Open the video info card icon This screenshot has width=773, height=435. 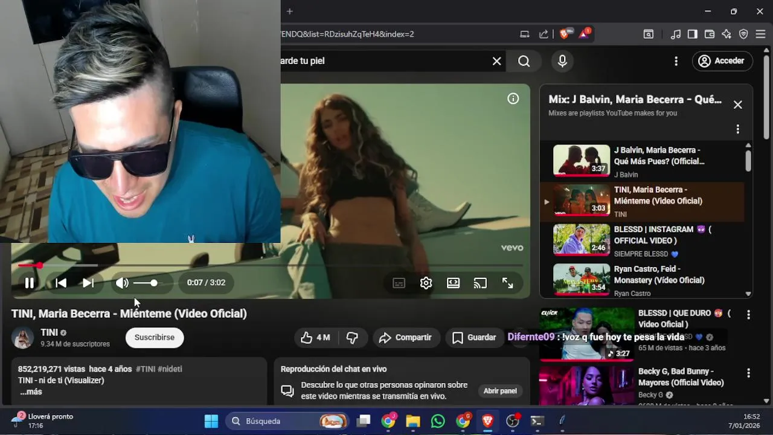click(513, 98)
